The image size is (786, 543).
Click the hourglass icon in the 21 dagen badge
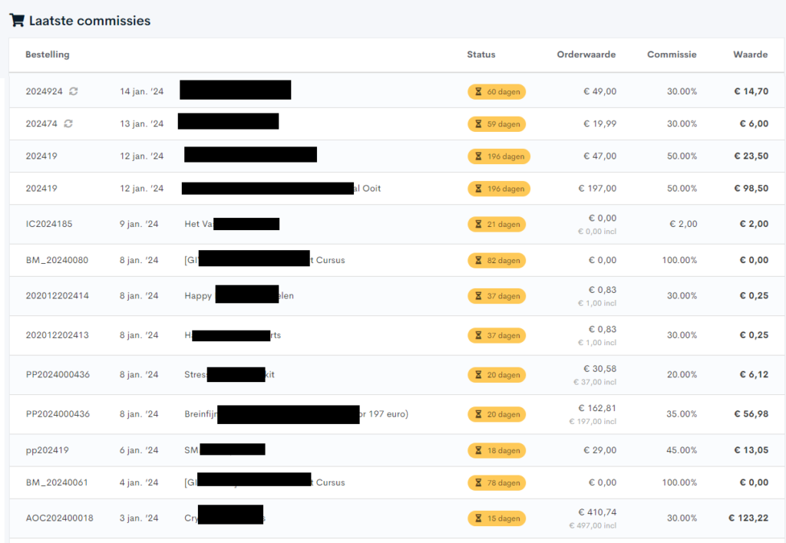pos(478,225)
